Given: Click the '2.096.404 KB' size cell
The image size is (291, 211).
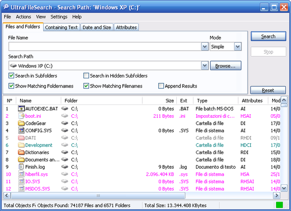Looking at the screenshot, I should (160, 174).
